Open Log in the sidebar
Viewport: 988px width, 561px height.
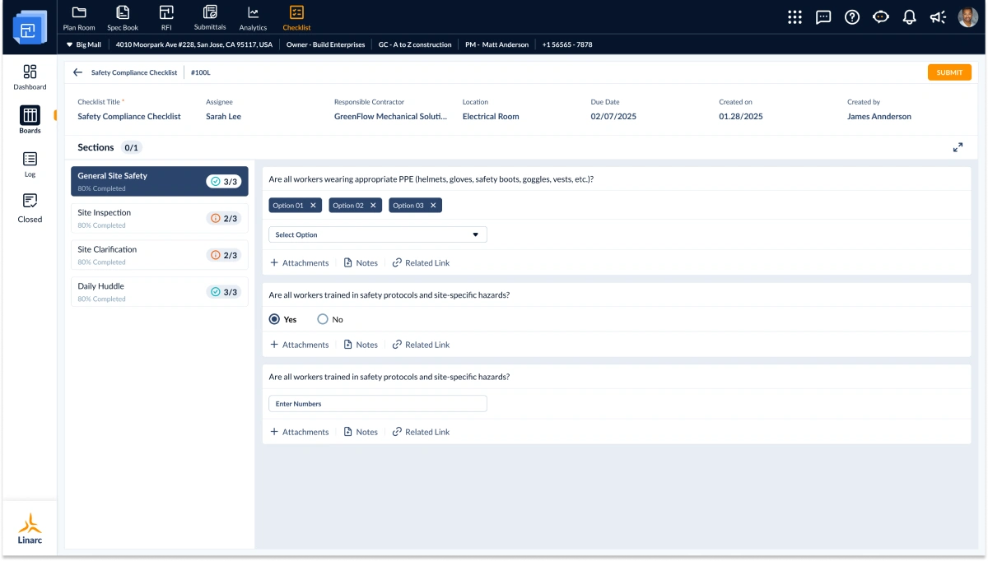pos(30,165)
